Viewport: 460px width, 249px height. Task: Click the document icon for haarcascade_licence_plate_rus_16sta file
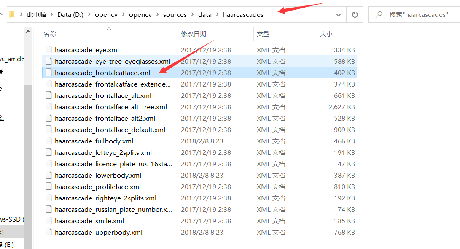pyautogui.click(x=48, y=164)
